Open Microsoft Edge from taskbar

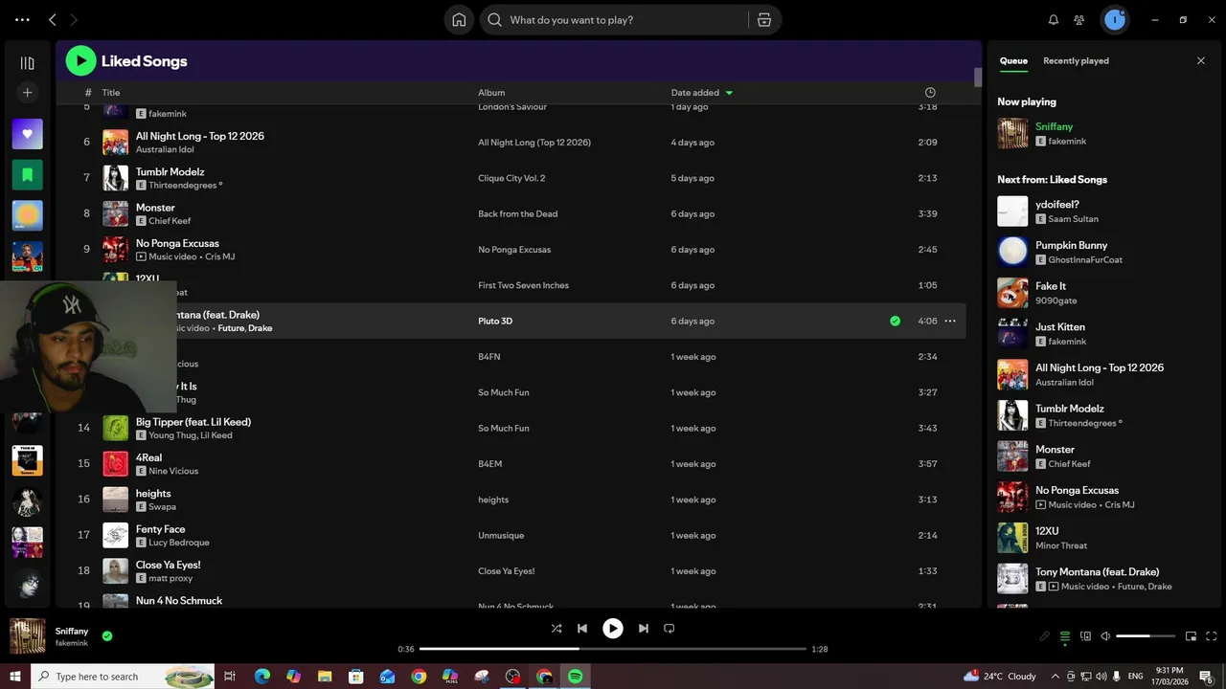click(x=262, y=677)
